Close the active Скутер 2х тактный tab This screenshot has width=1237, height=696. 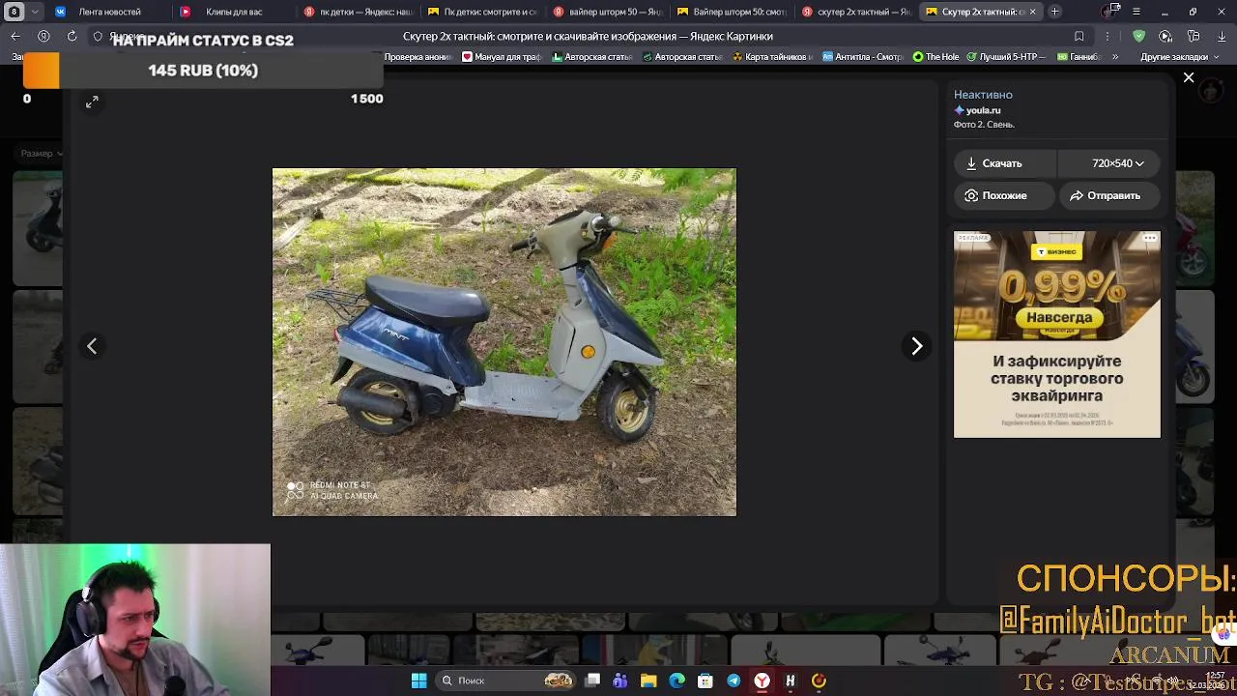(x=1032, y=12)
